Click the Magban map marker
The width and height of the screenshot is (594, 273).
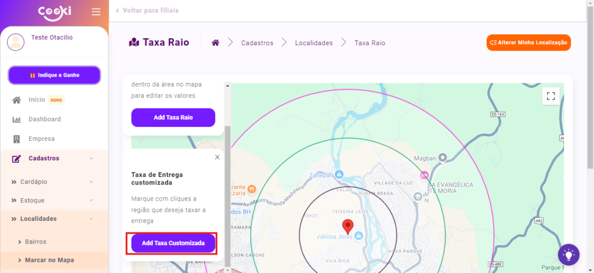tap(443, 158)
